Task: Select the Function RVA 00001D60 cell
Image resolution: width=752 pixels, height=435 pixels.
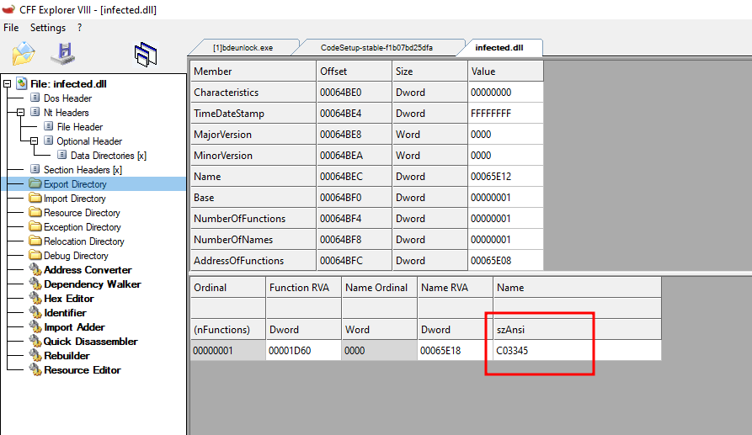Action: [x=303, y=351]
